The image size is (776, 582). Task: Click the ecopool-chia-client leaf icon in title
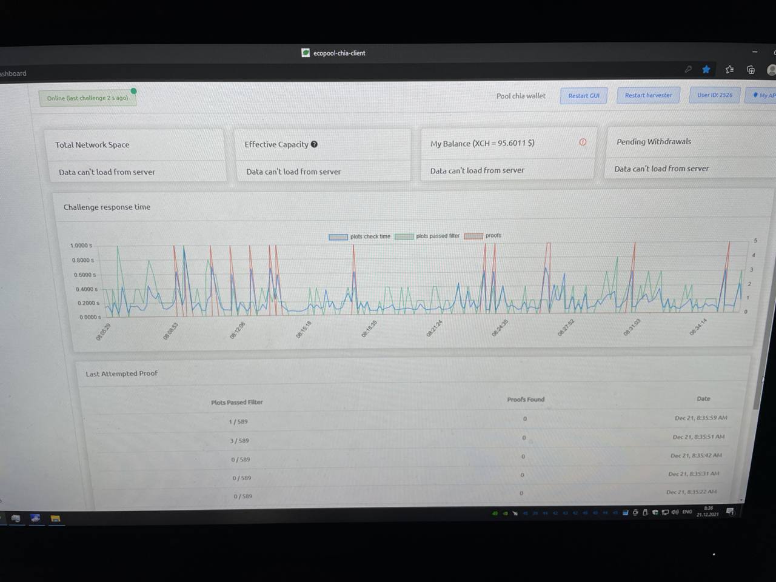(306, 53)
